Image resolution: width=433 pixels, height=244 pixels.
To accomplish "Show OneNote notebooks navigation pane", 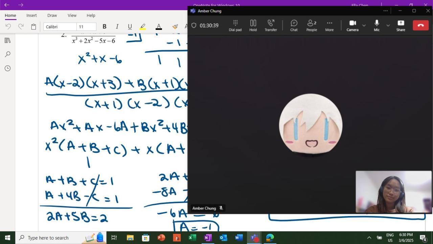I will coord(7,40).
